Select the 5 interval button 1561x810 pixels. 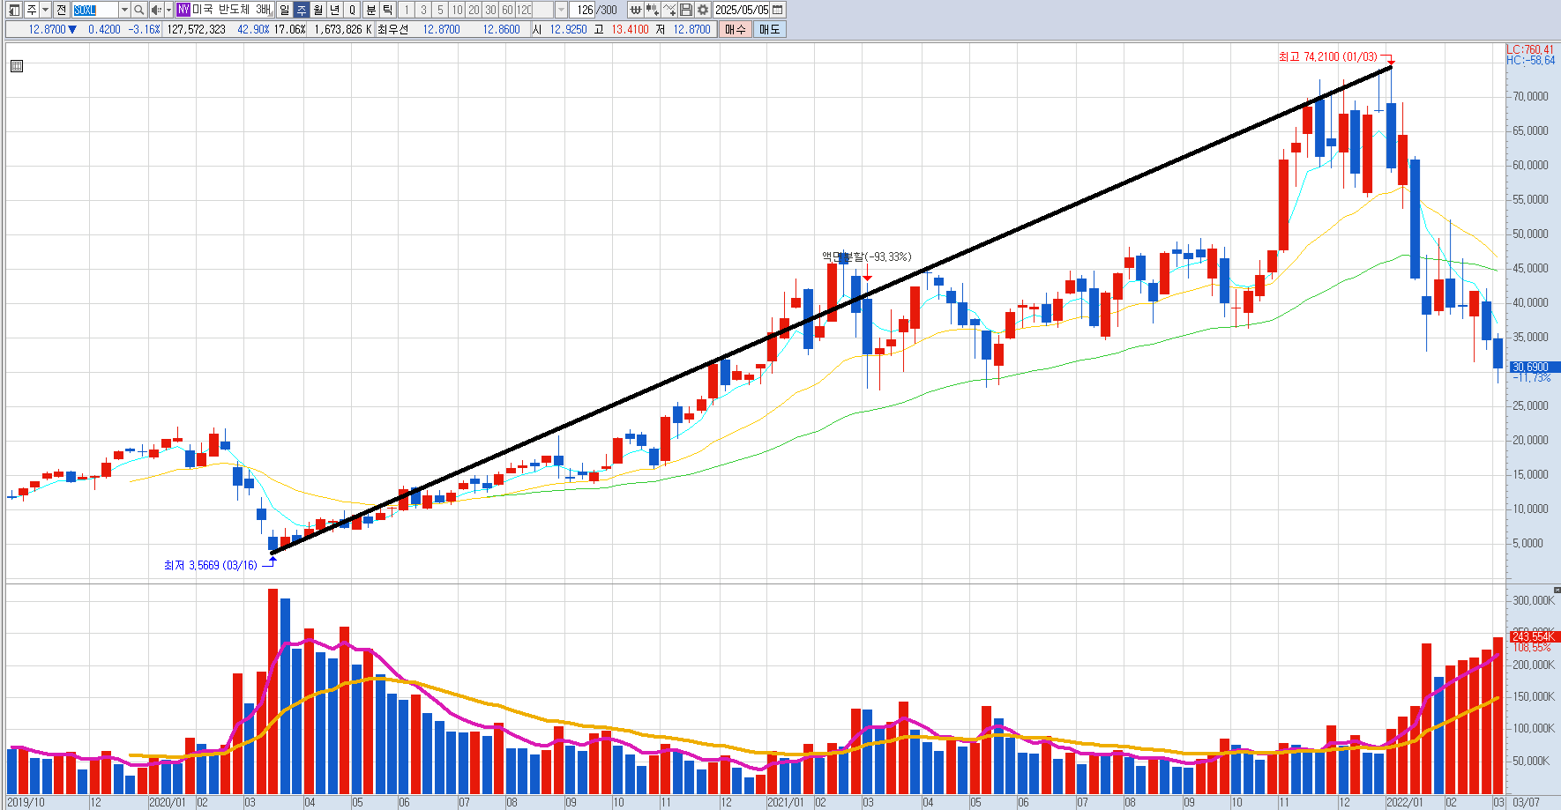[440, 10]
